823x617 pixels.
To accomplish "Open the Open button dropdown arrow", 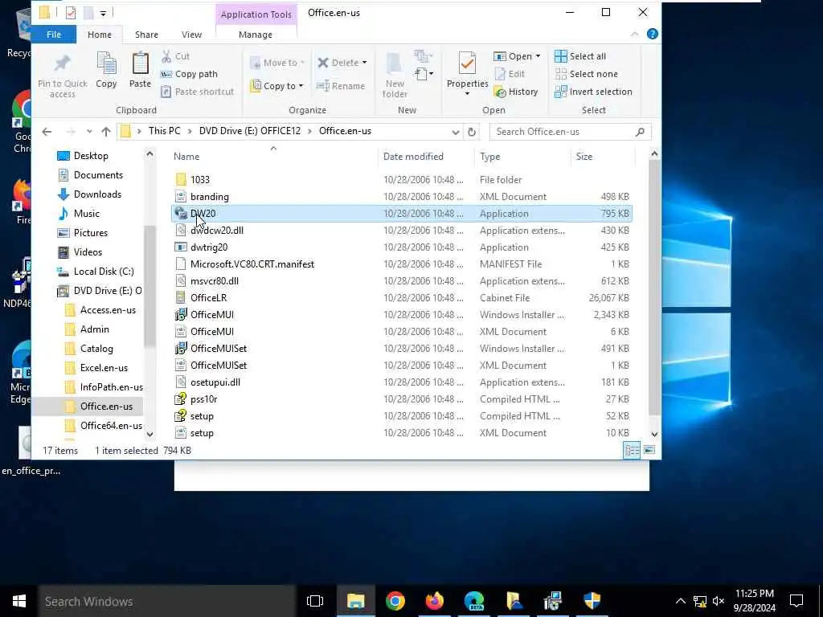I will tap(538, 56).
